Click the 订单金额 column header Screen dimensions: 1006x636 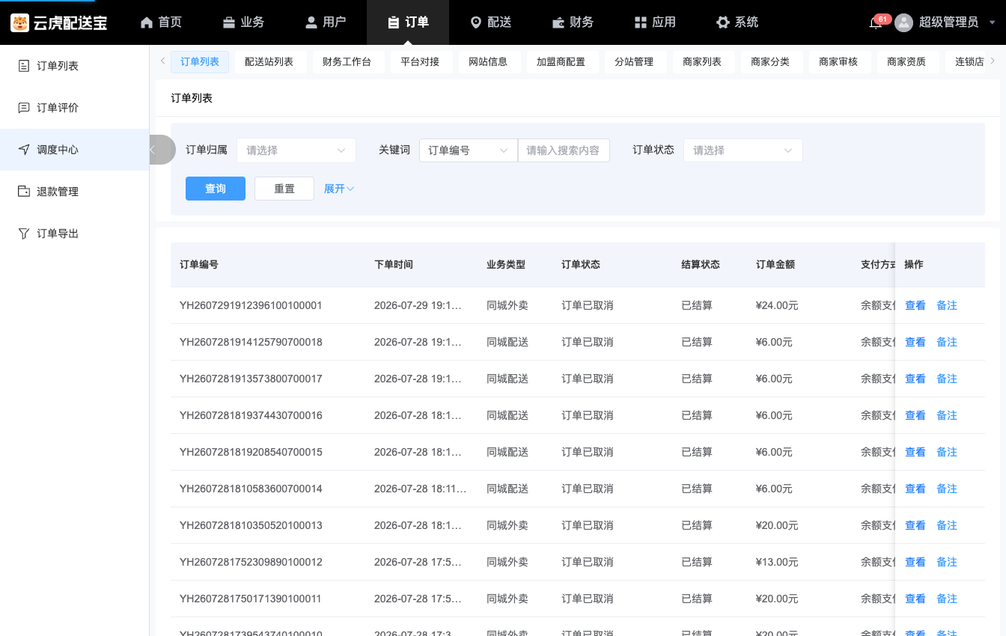(775, 264)
